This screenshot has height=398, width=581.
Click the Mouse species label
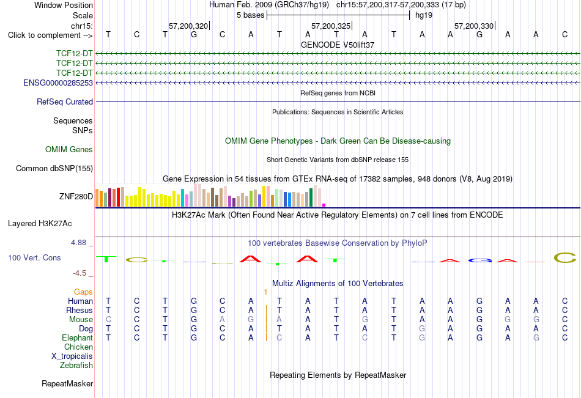(x=81, y=319)
